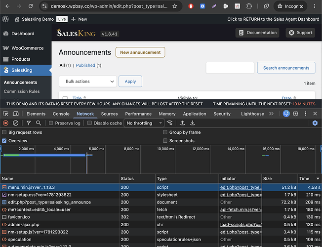Select the menu.min.js request row
Screen dimensions: 322x247
coord(161,187)
